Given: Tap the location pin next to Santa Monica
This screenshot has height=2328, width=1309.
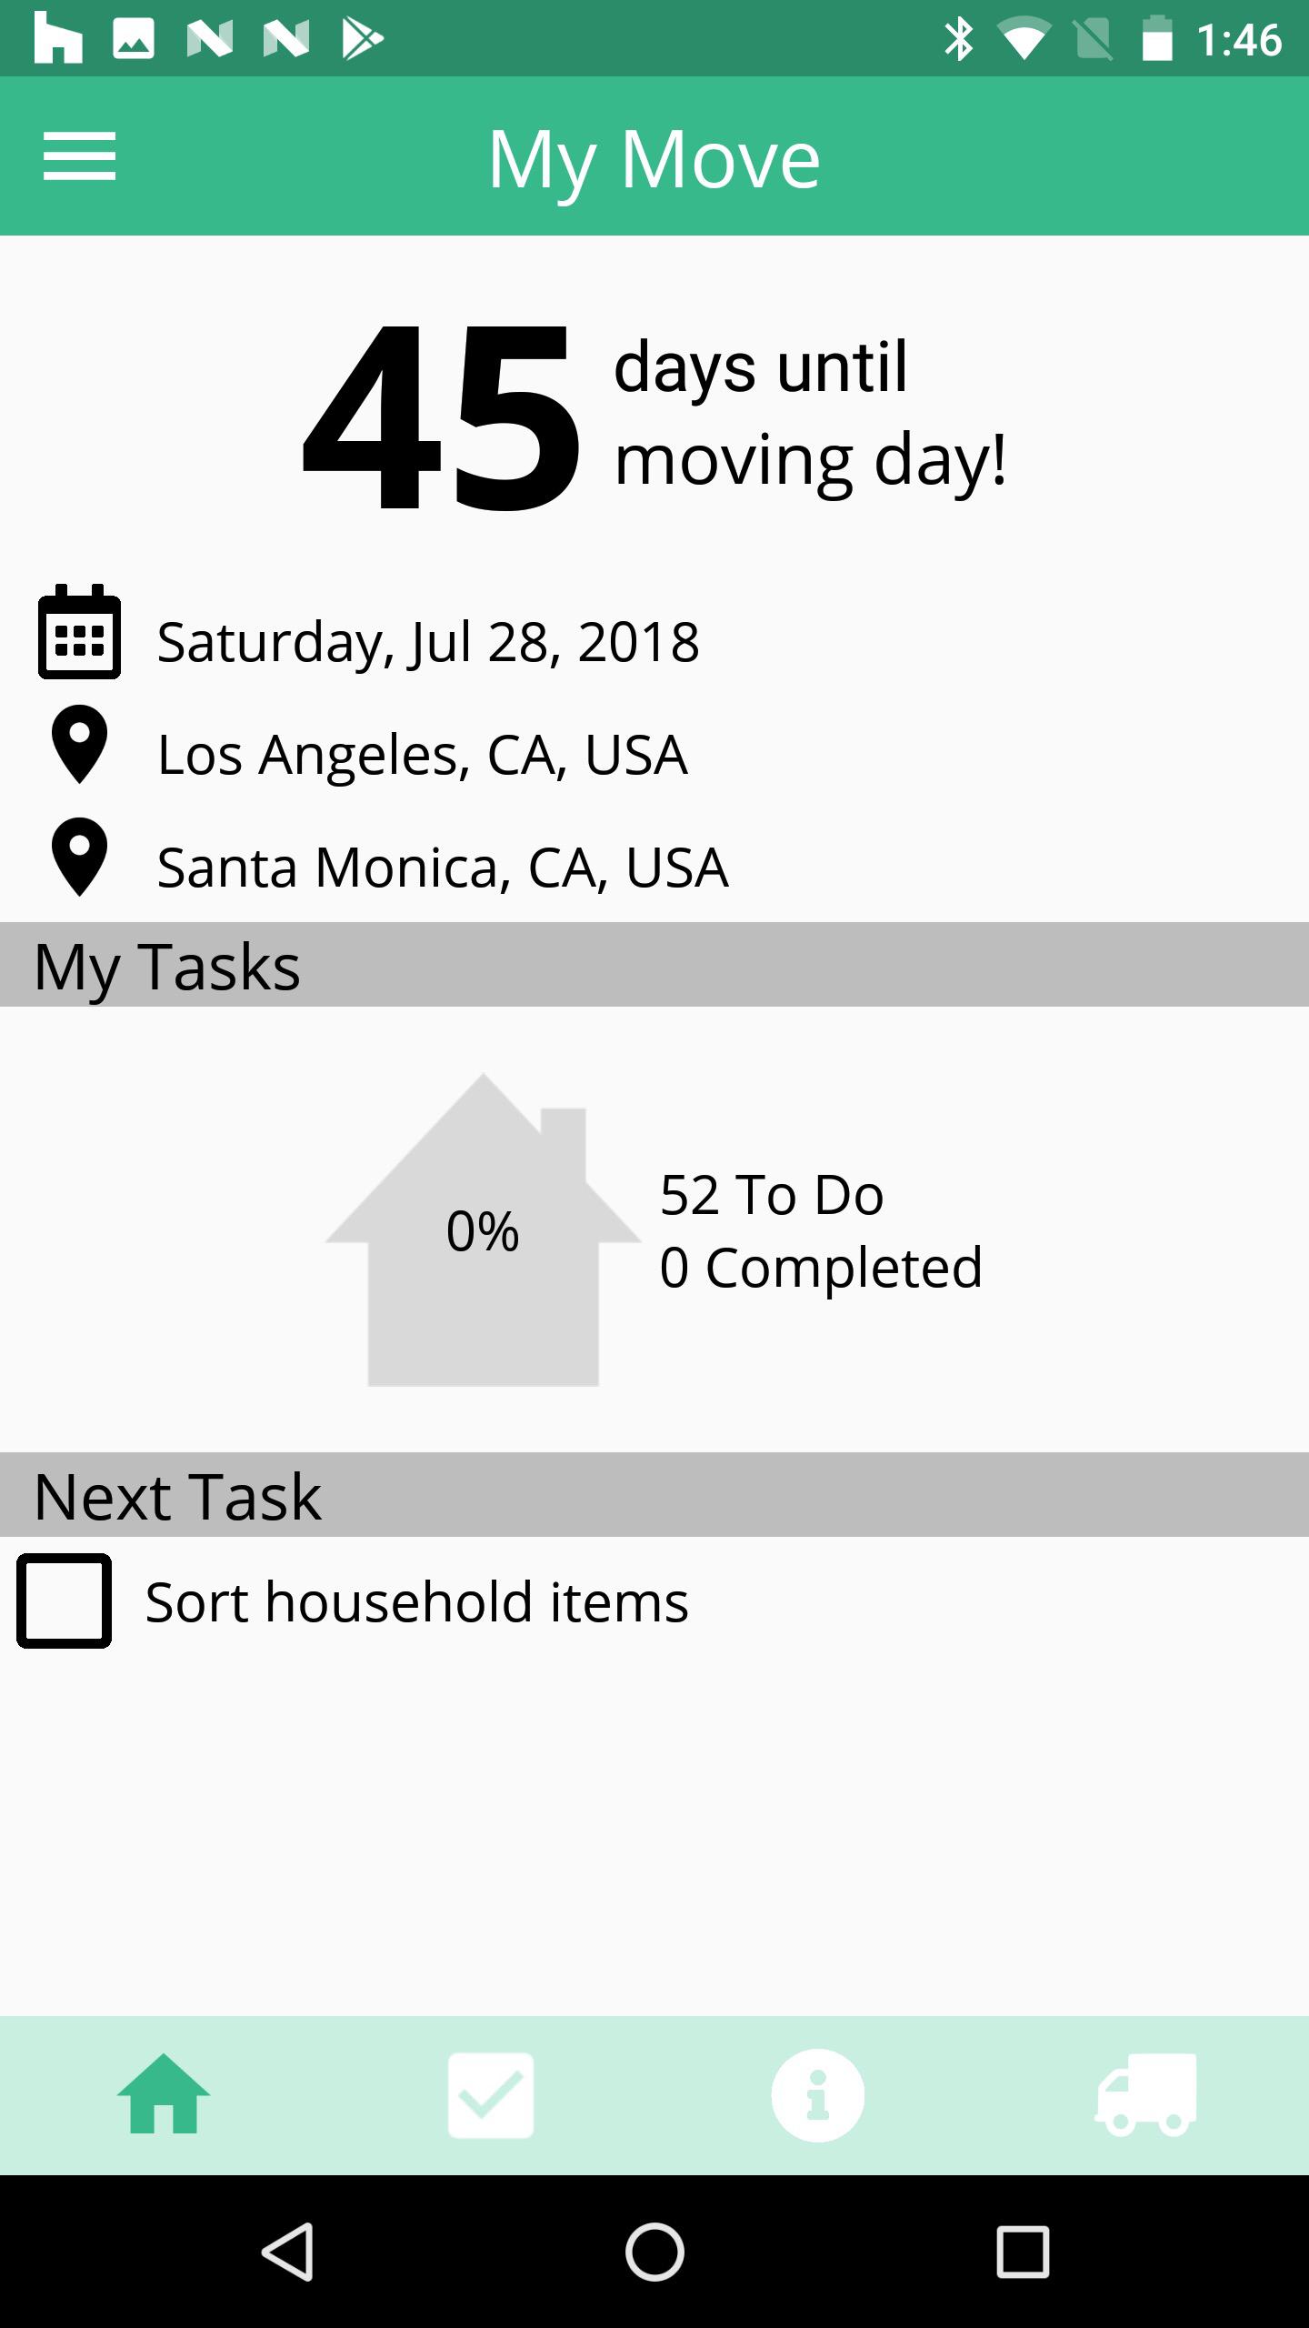Looking at the screenshot, I should click(80, 858).
